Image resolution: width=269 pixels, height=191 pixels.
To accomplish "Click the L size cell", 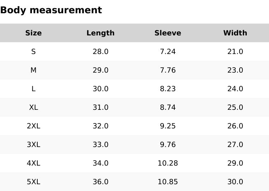I will pyautogui.click(x=33, y=89).
